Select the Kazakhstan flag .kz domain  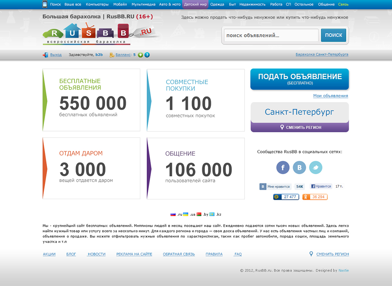[215, 214]
